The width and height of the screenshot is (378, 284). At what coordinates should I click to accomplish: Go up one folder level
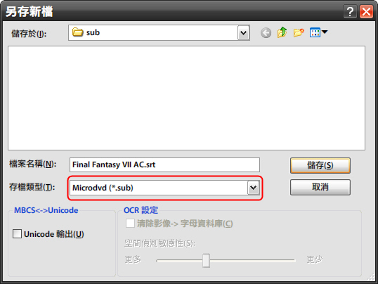(282, 32)
